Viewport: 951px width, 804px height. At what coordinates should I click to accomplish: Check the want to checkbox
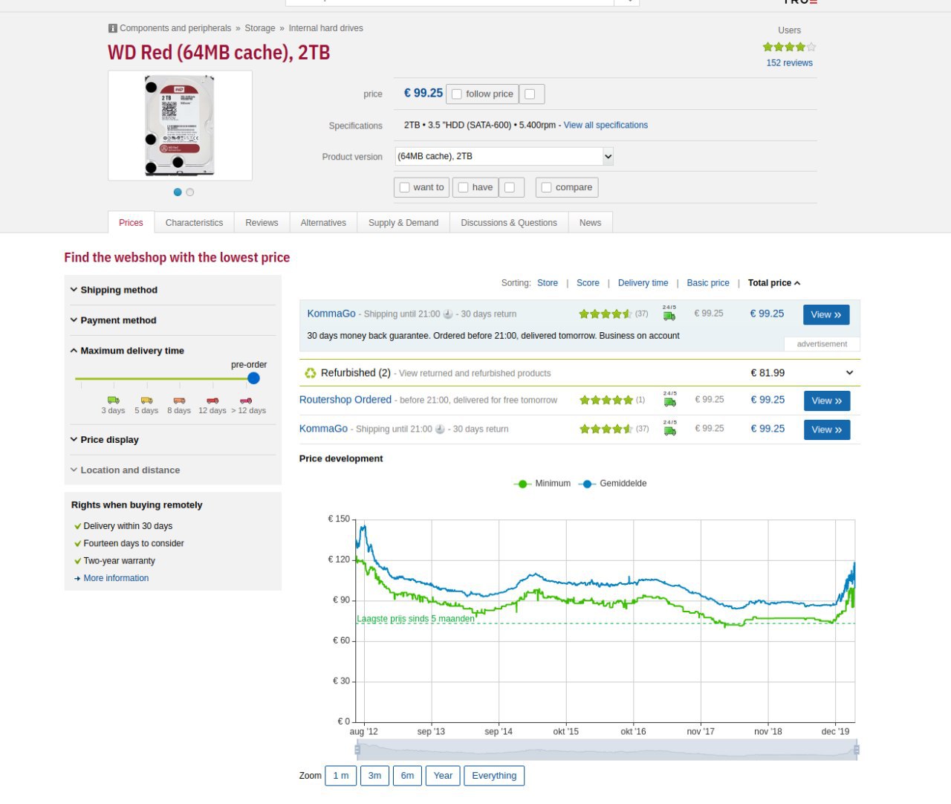click(x=405, y=187)
